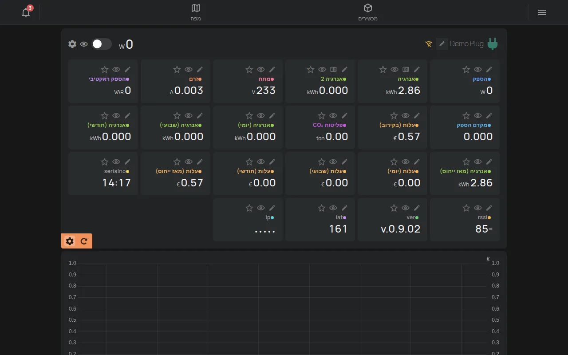The height and width of the screenshot is (355, 568).
Task: Edit the ver card
Action: pyautogui.click(x=417, y=208)
